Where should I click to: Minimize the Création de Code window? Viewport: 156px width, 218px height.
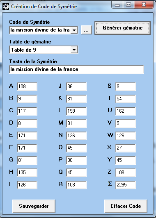click(x=117, y=5)
